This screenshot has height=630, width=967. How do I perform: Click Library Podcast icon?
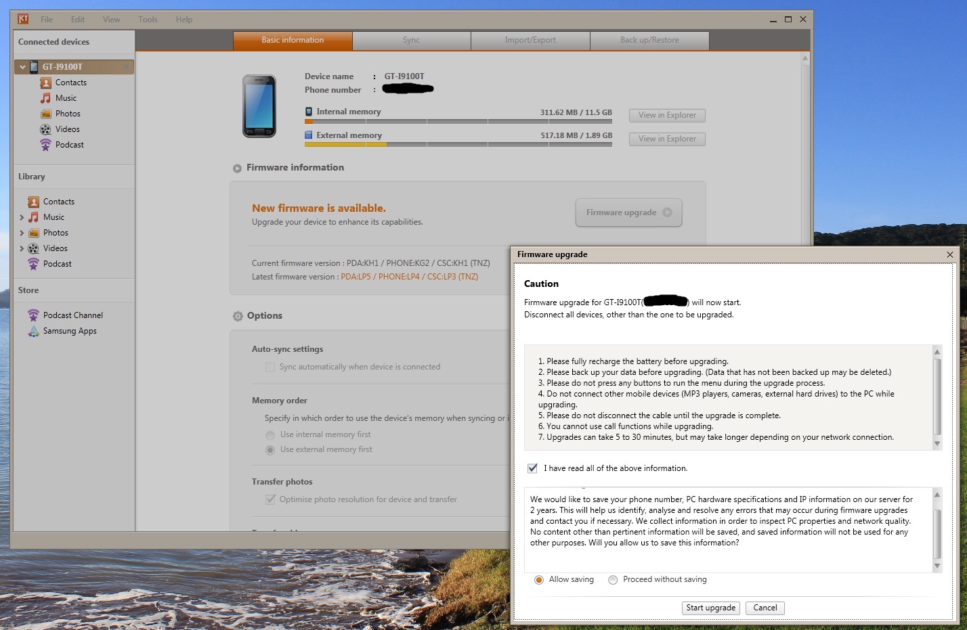[33, 264]
